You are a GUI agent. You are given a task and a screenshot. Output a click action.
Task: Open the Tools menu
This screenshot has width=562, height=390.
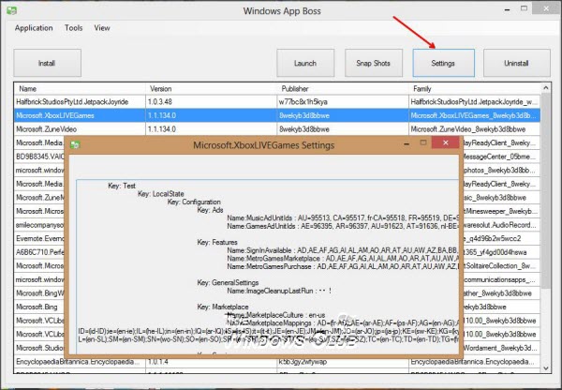tap(73, 28)
